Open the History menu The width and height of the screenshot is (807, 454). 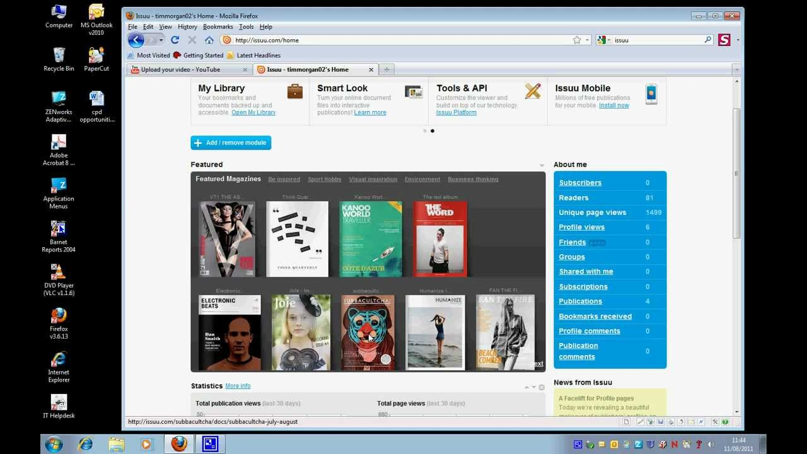point(187,26)
